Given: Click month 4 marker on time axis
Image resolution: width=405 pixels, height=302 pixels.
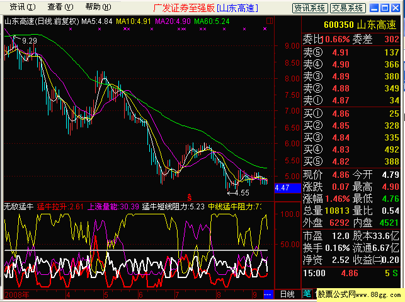Looking at the screenshot, I should (68, 295).
